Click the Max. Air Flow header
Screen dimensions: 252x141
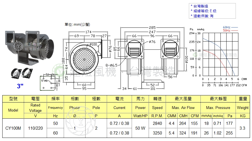[x=183, y=108]
